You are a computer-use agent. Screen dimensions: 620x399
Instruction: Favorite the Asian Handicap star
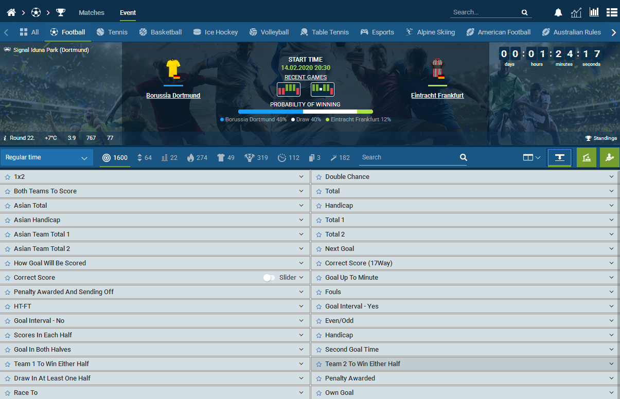tap(8, 220)
